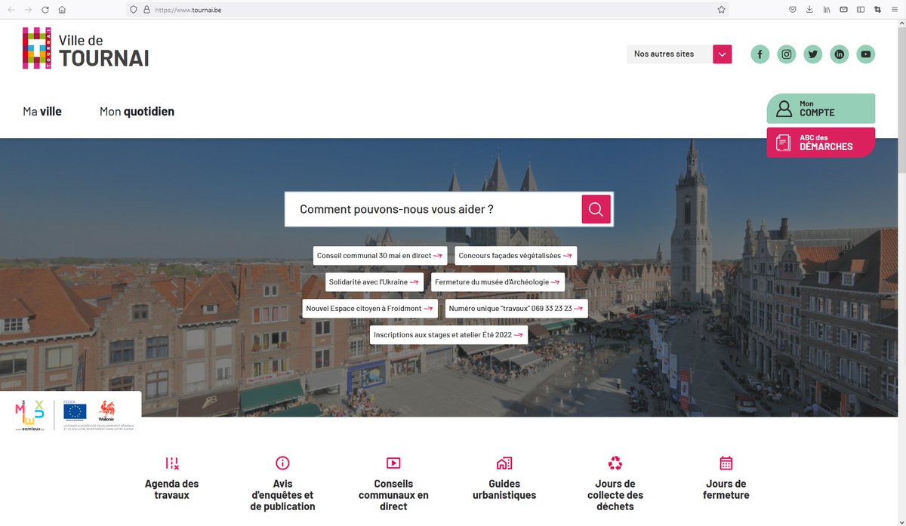Click the Twitter social icon
Viewport: 906px width, 526px height.
813,54
